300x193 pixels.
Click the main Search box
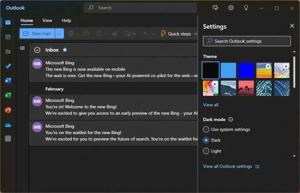point(140,8)
